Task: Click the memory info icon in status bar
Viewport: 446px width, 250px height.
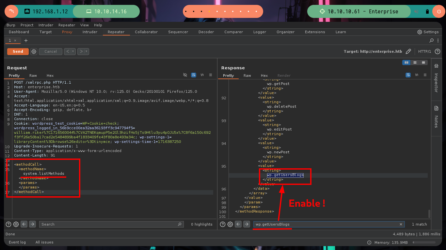Action: pyautogui.click(x=369, y=243)
